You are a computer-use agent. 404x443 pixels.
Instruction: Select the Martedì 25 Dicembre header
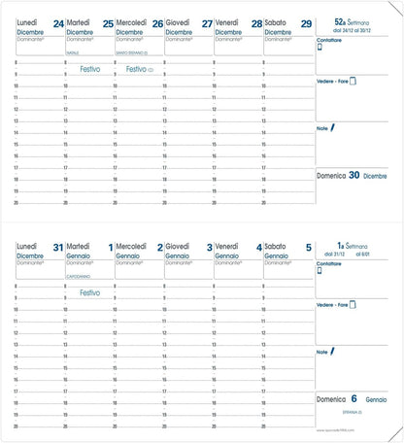89,27
